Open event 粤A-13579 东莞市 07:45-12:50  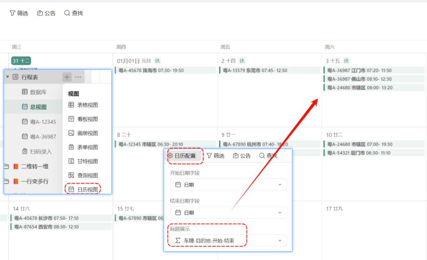coord(270,70)
